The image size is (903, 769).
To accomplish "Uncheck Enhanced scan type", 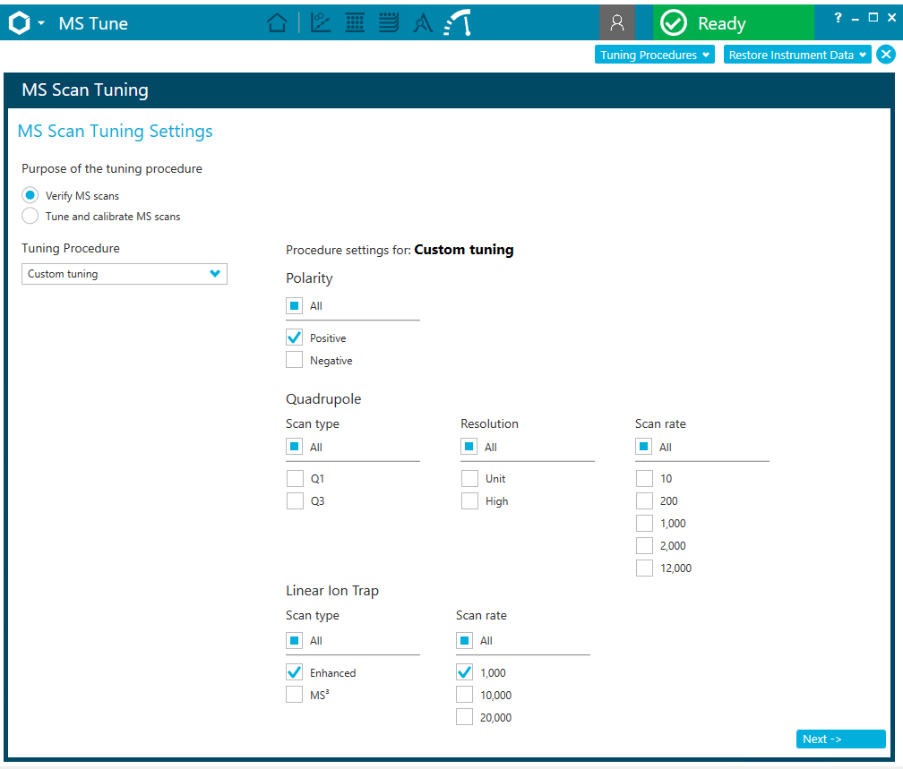I will [294, 672].
